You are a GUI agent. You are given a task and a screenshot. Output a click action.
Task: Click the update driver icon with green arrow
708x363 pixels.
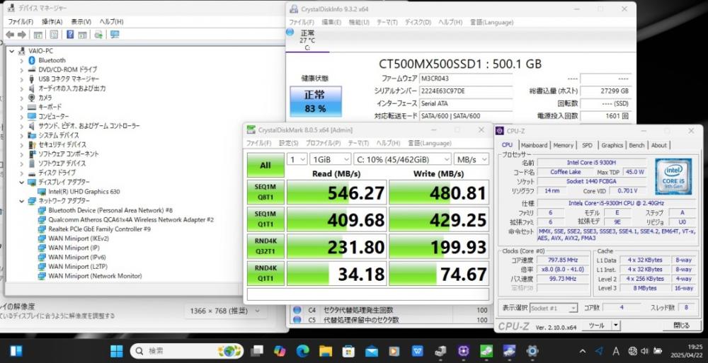[98, 35]
